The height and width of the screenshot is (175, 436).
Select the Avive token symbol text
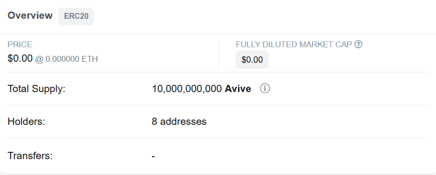click(x=238, y=89)
